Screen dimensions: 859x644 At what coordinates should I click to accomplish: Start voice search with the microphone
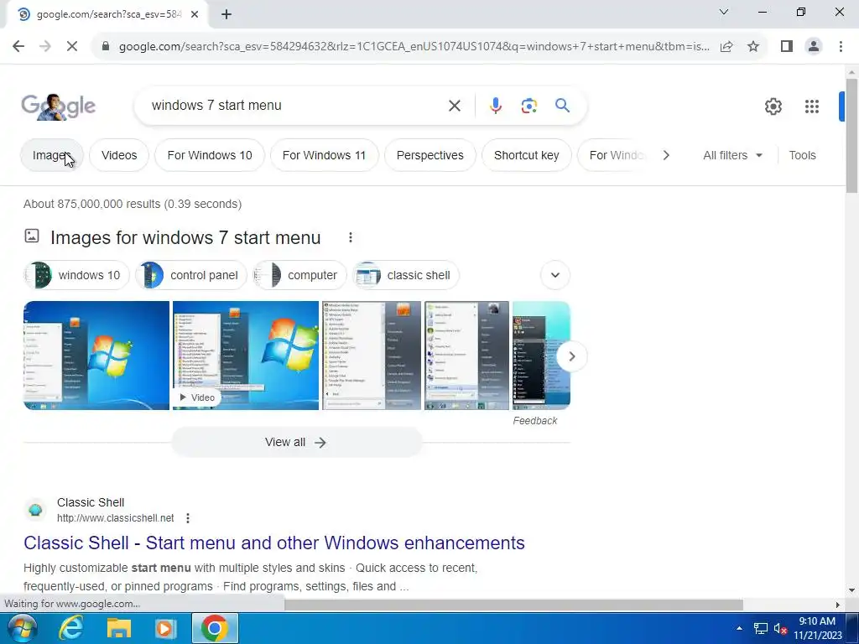click(x=496, y=106)
